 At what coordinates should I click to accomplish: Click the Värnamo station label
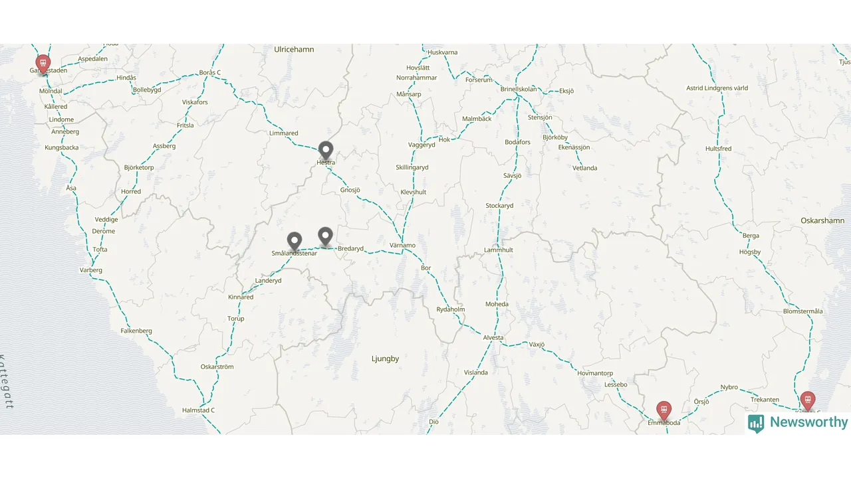coord(402,246)
